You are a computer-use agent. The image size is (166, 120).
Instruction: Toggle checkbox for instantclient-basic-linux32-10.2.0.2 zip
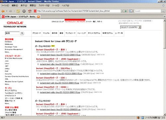(x=38, y=109)
